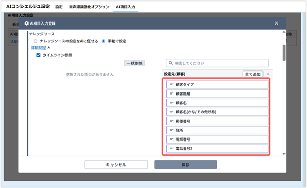Viewport: 307px width, 188px height.
Task: Click the drag handle icon of 郵便番号
Action: point(172,121)
